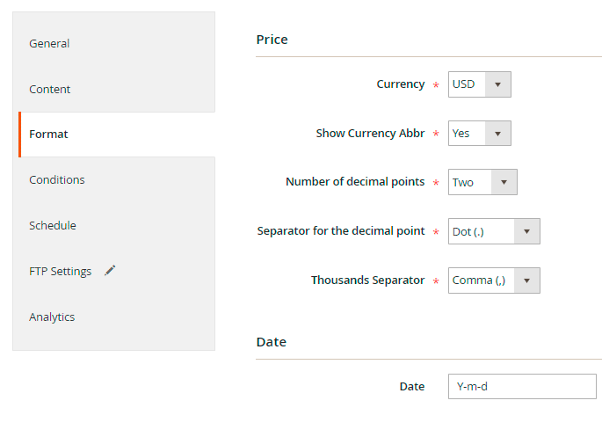The width and height of the screenshot is (602, 437).
Task: Select the Format tab in sidebar
Action: click(48, 135)
